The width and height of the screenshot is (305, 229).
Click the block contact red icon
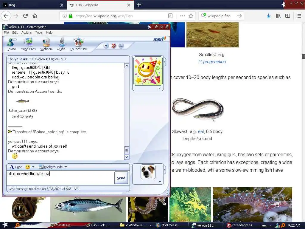coord(113,46)
